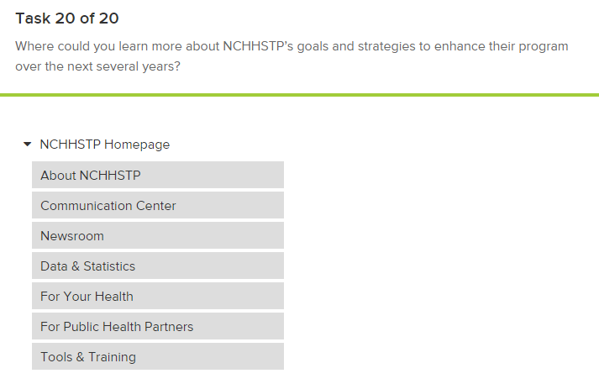Select the item directly below Newsroom
Viewport: 599px width, 384px height.
(157, 266)
